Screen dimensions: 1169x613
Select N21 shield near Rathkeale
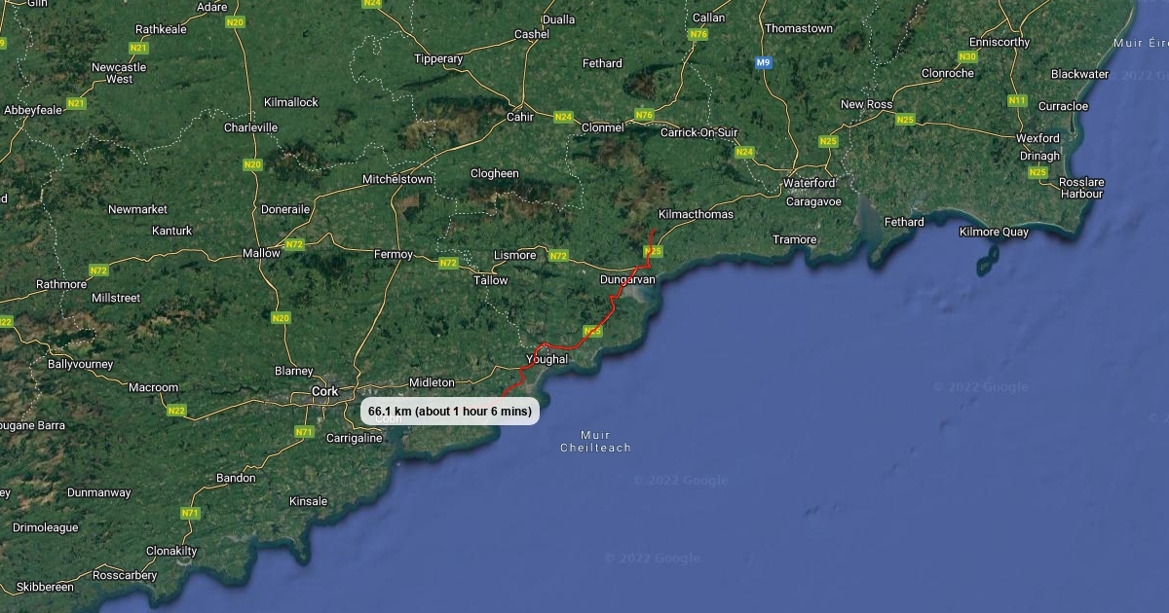click(x=138, y=48)
